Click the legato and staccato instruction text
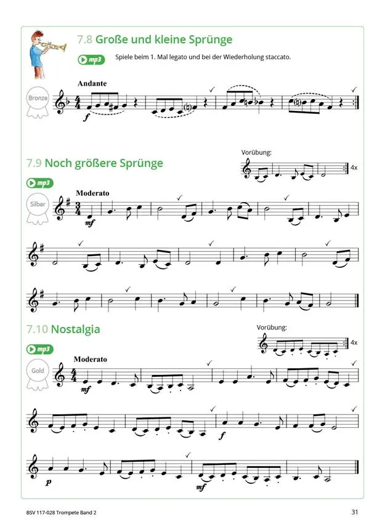 tap(203, 57)
